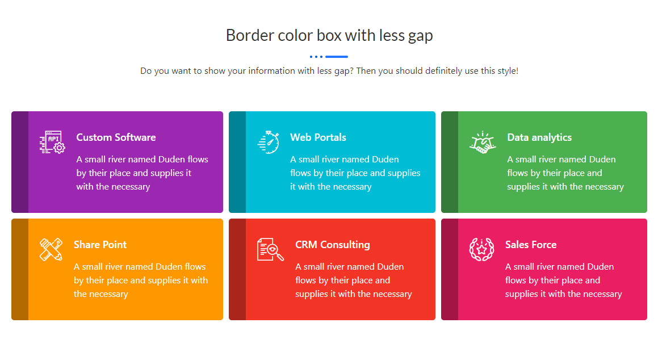Click the blue dotted divider under the heading
Screen dimensions: 658x352
[329, 57]
